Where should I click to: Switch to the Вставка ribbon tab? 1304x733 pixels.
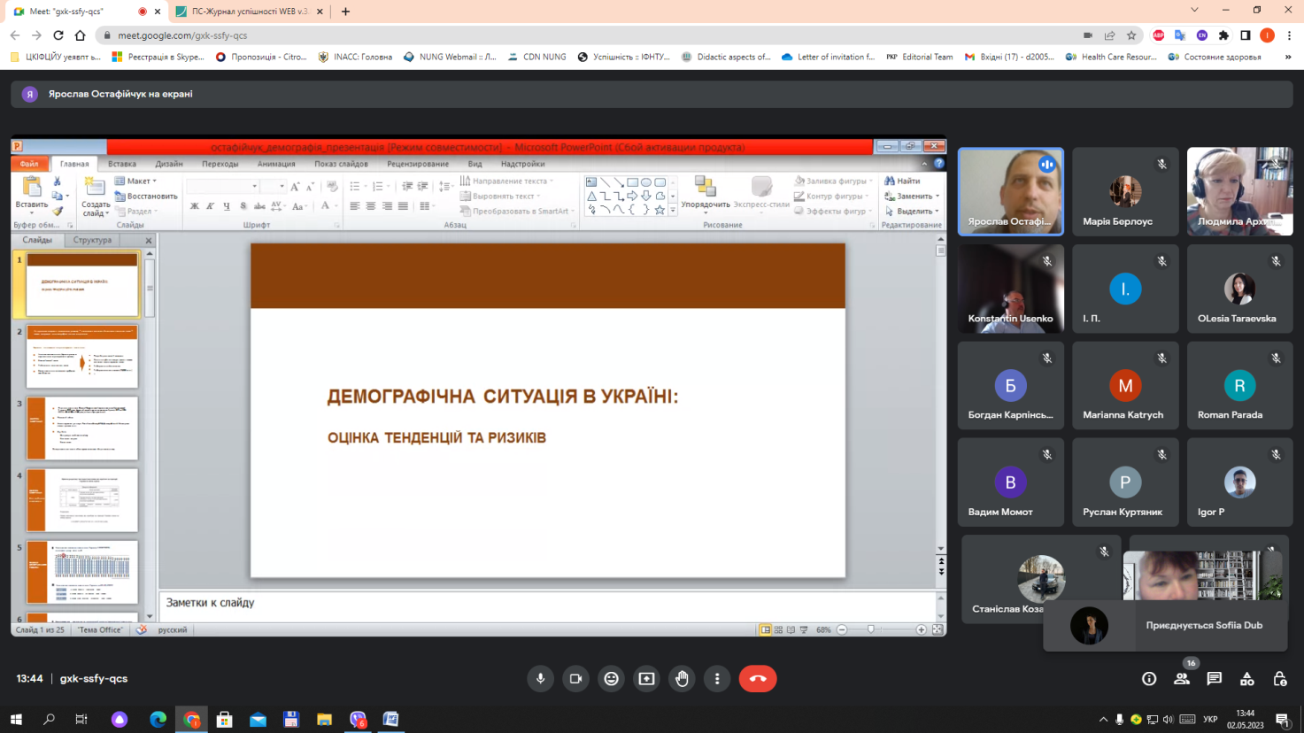[x=121, y=163]
